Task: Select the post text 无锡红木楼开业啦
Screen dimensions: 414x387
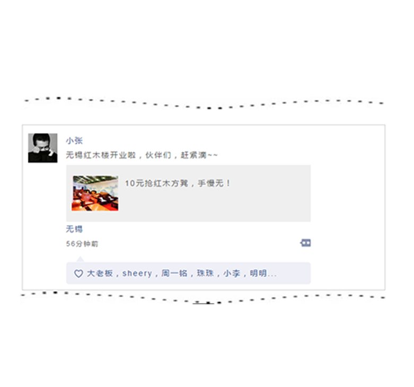Action: pyautogui.click(x=101, y=155)
